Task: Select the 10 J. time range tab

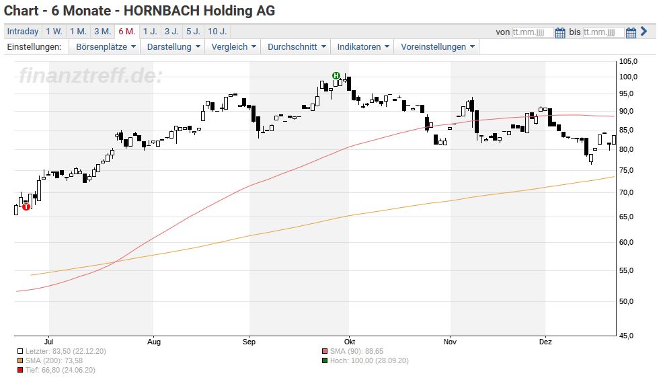Action: coord(217,32)
